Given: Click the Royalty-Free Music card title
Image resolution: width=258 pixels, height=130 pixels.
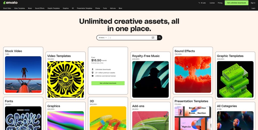Looking at the screenshot, I should pyautogui.click(x=146, y=56).
